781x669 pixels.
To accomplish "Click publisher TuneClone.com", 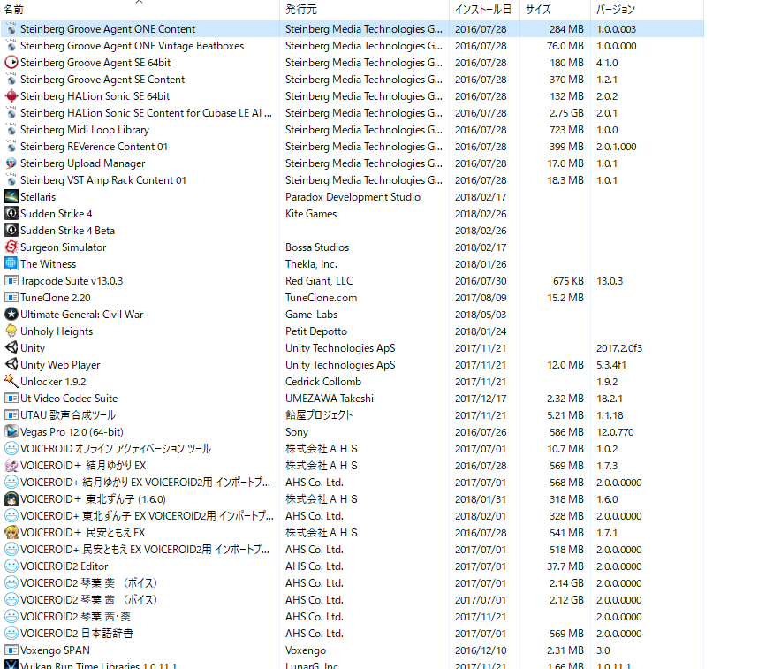I will [x=322, y=298].
